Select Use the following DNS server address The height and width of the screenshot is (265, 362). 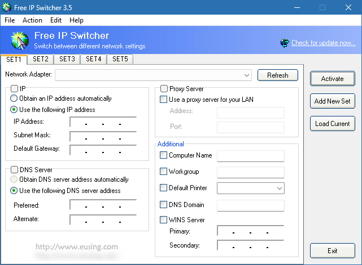(x=14, y=191)
